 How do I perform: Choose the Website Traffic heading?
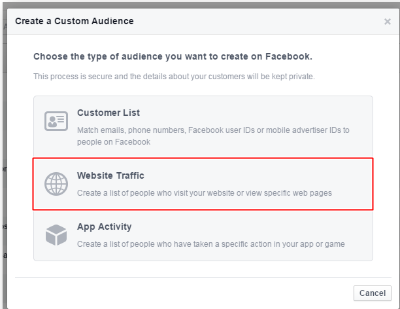pyautogui.click(x=110, y=175)
